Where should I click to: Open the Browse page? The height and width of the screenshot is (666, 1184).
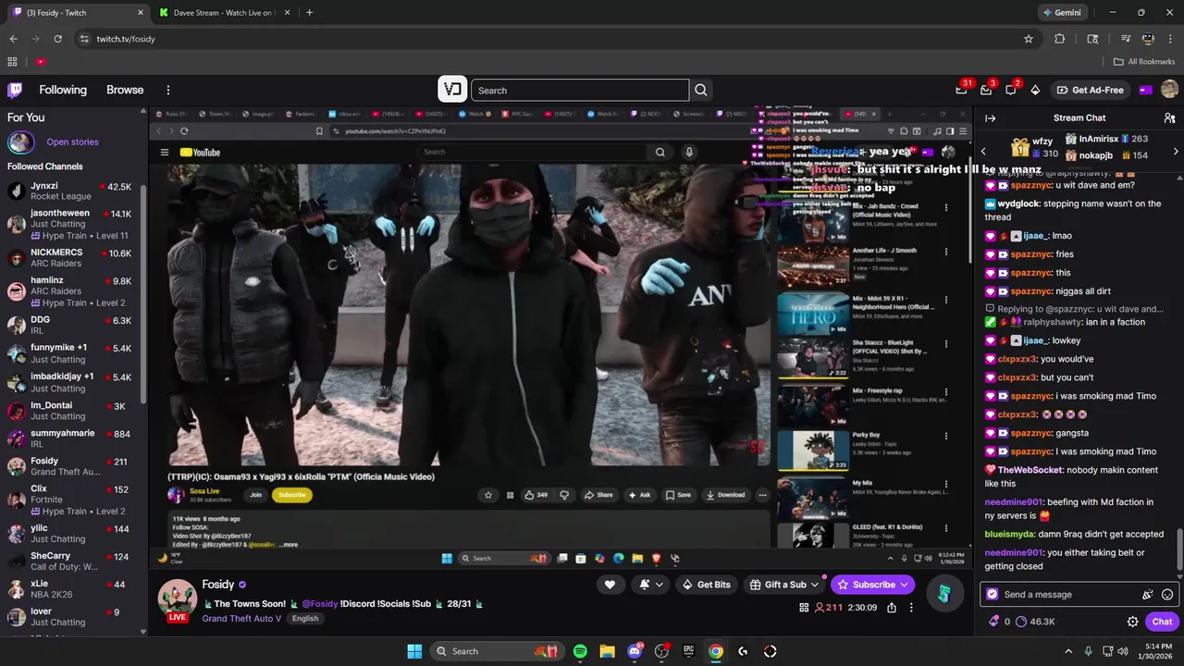tap(125, 90)
